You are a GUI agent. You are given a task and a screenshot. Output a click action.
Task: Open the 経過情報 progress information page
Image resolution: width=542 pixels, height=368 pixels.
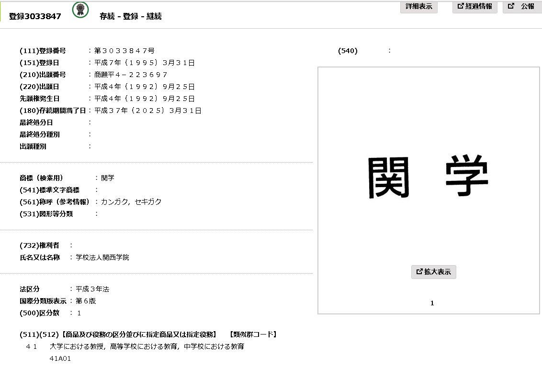[474, 7]
